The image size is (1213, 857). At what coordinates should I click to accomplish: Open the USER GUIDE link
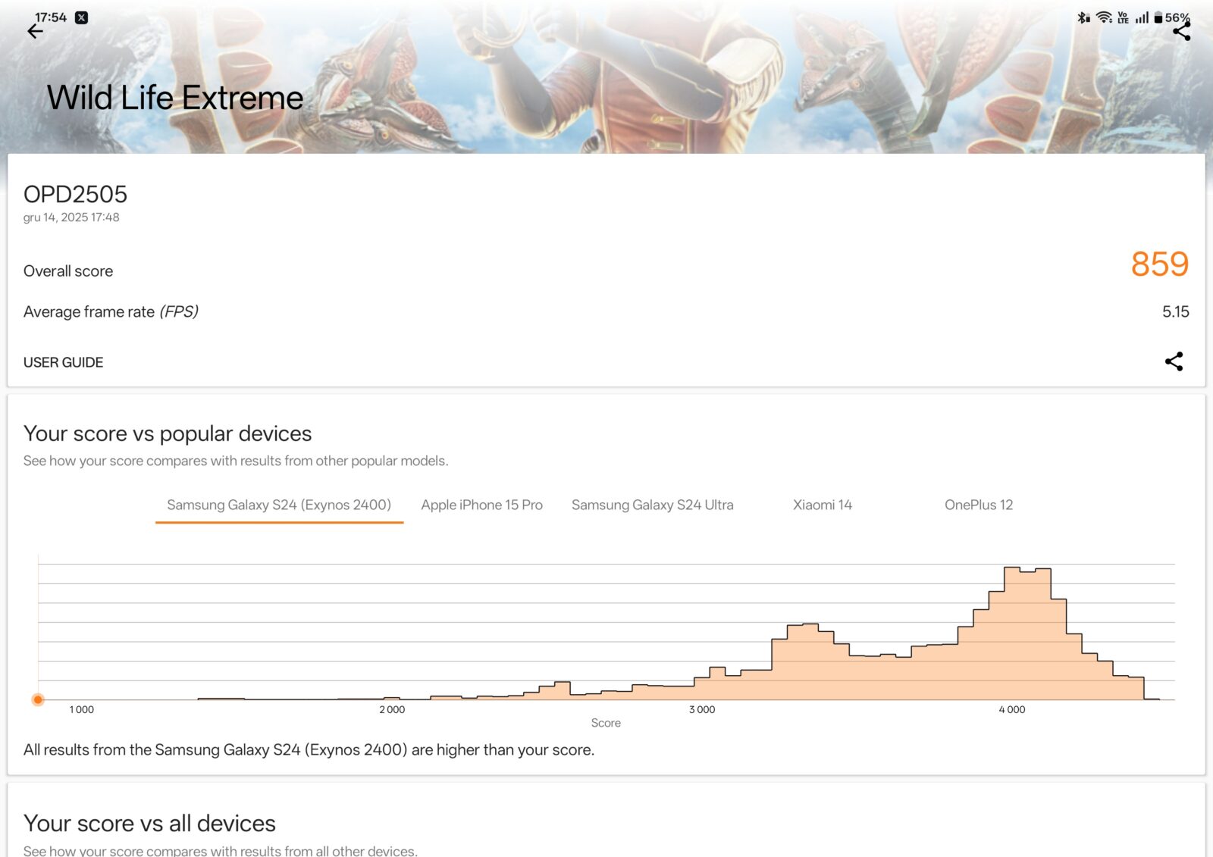pyautogui.click(x=64, y=362)
